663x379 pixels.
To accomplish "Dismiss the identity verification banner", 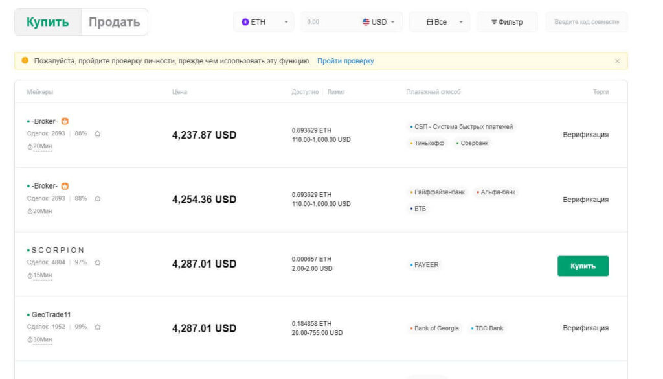I will point(617,61).
